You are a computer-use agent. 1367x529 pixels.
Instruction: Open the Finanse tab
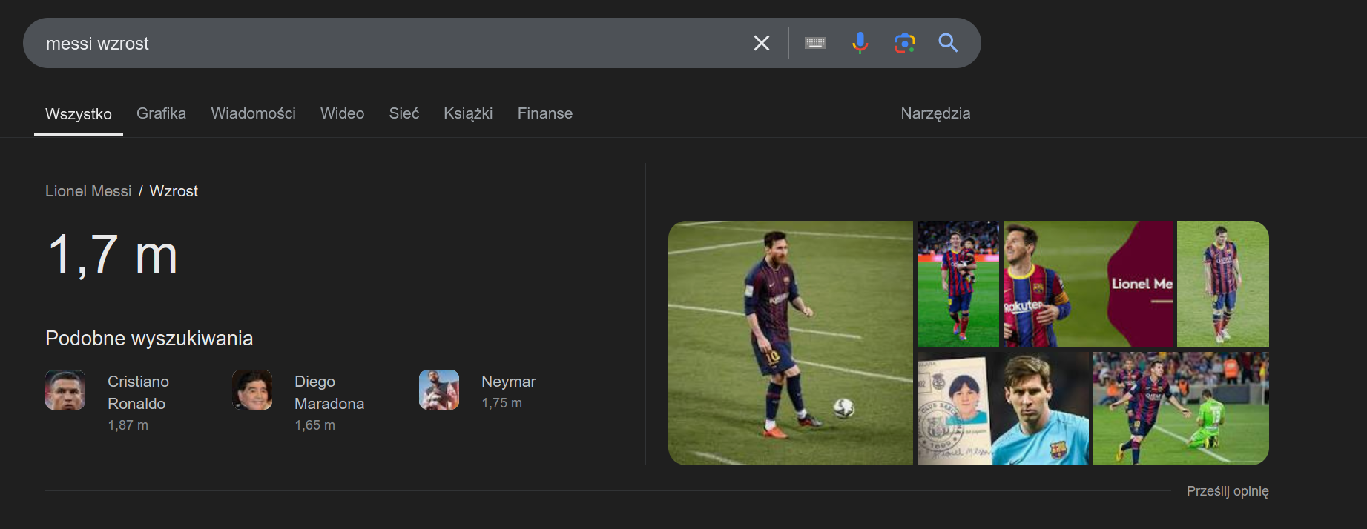click(544, 113)
